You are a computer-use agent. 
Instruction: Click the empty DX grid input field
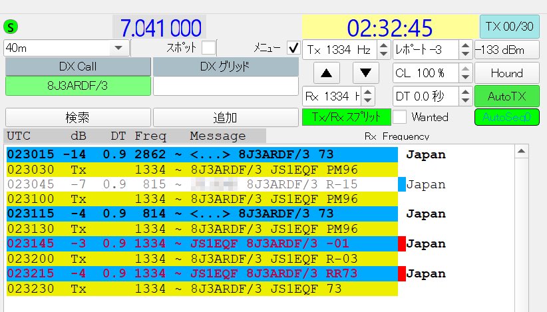point(226,86)
